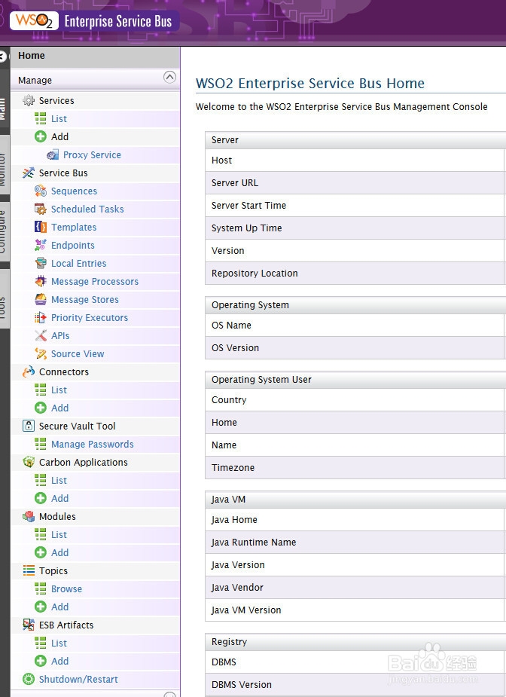Open the Connectors Add link
The height and width of the screenshot is (697, 506).
click(60, 408)
